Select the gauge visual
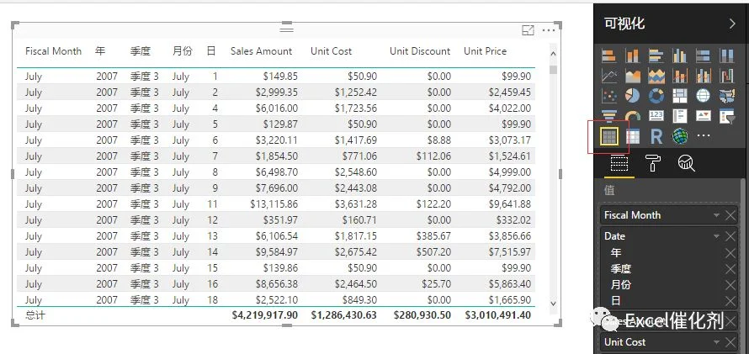The image size is (749, 354). pyautogui.click(x=633, y=116)
